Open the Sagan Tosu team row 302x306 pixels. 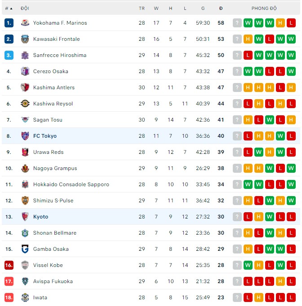pos(48,120)
